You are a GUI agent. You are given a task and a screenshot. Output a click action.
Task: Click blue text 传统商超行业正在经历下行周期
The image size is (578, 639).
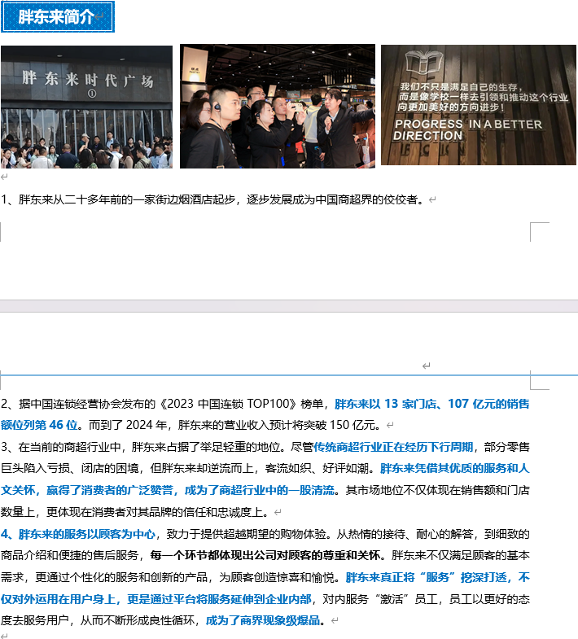[393, 447]
